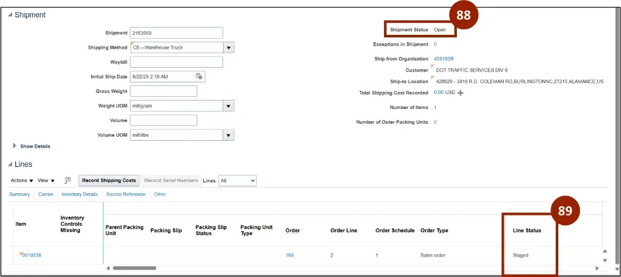Switch to the Inventory Details tab
Viewport: 621px width, 277px height.
(79, 195)
